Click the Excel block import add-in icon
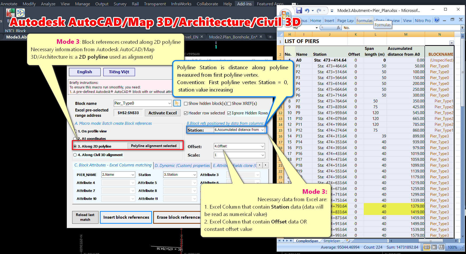 10,13
